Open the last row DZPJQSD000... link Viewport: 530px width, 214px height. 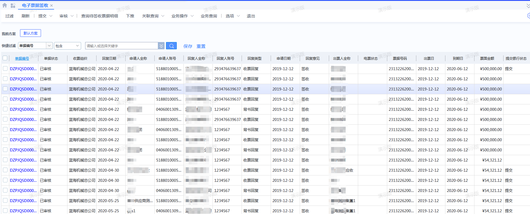pyautogui.click(x=23, y=211)
